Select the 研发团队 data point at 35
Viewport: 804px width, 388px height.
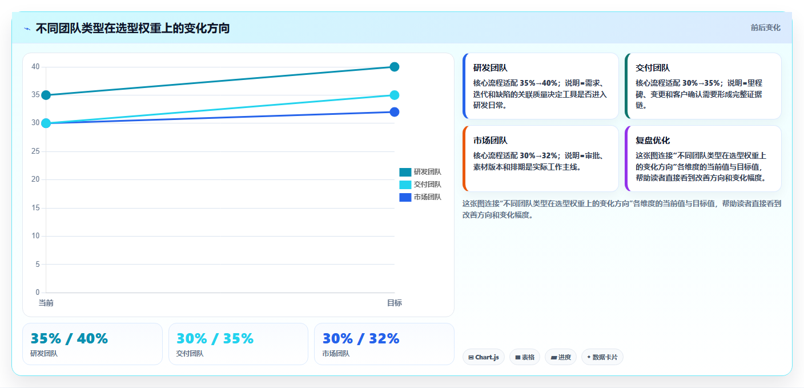[46, 95]
